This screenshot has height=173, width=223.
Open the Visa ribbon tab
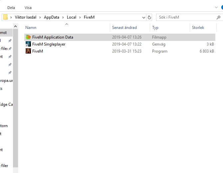(x=28, y=8)
